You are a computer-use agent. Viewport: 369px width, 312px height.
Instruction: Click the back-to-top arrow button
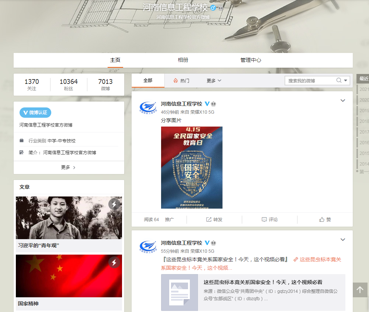click(360, 290)
